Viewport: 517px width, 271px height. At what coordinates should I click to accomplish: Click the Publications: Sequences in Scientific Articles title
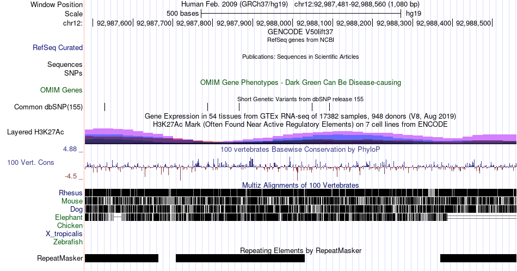[x=300, y=57]
